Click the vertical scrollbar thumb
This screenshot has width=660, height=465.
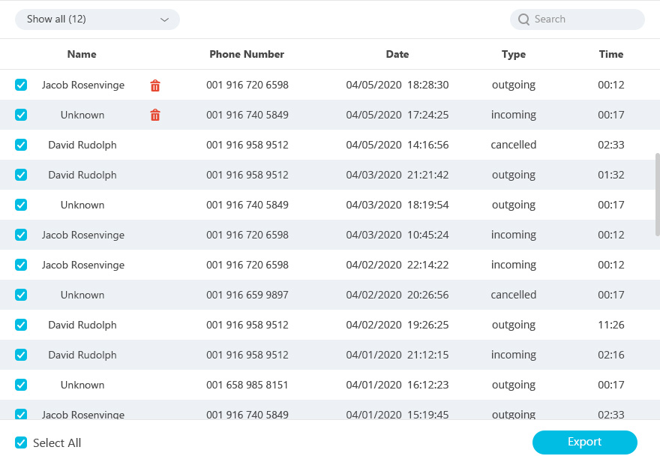click(658, 195)
